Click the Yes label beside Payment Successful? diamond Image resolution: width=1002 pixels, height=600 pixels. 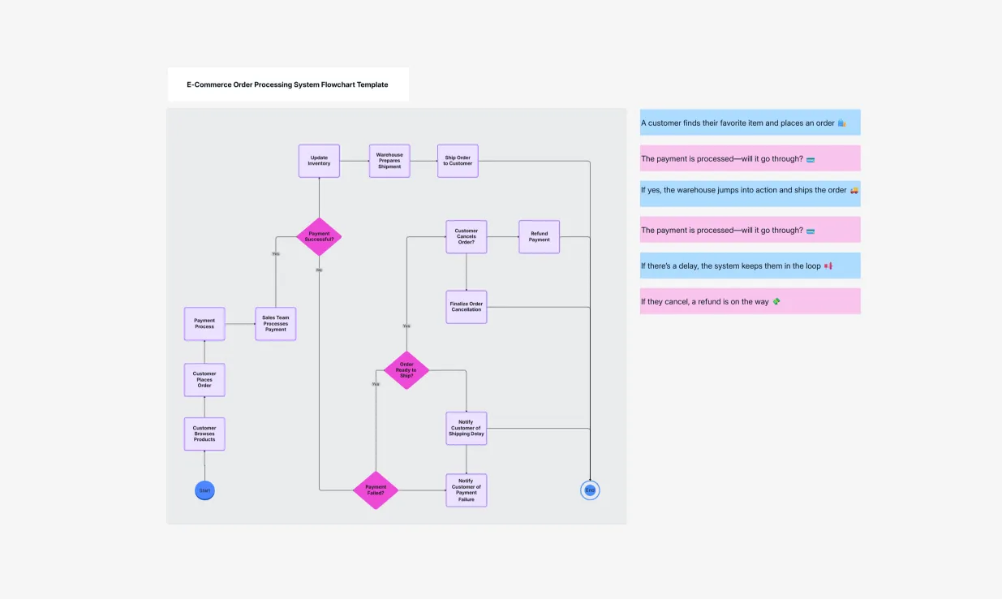(276, 253)
